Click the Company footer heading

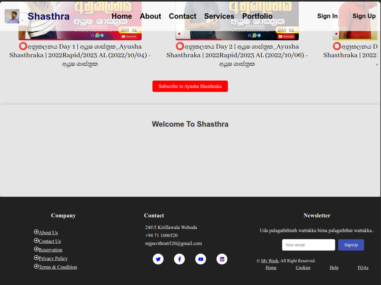pyautogui.click(x=63, y=215)
